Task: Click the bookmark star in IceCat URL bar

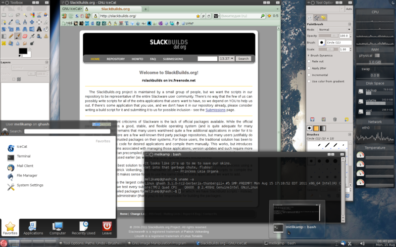Action: 198,16
